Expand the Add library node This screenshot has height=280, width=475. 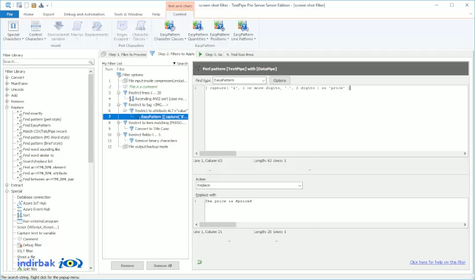(x=7, y=96)
